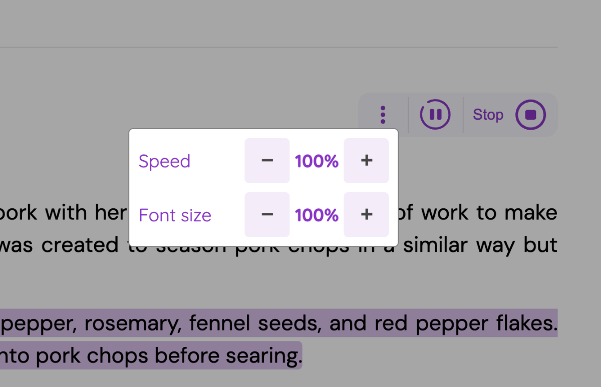This screenshot has width=601, height=387.
Task: Click the Font size label
Action: (x=175, y=215)
